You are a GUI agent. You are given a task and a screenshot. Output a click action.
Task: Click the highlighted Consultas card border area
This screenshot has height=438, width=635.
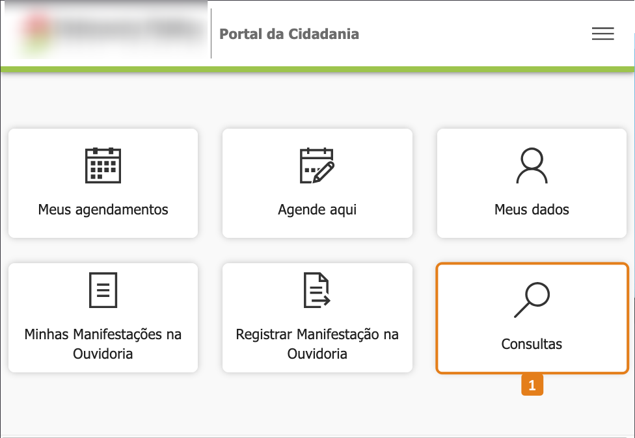pos(532,318)
